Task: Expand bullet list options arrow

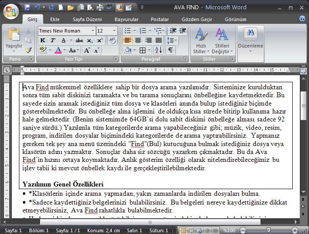Action: [134, 31]
